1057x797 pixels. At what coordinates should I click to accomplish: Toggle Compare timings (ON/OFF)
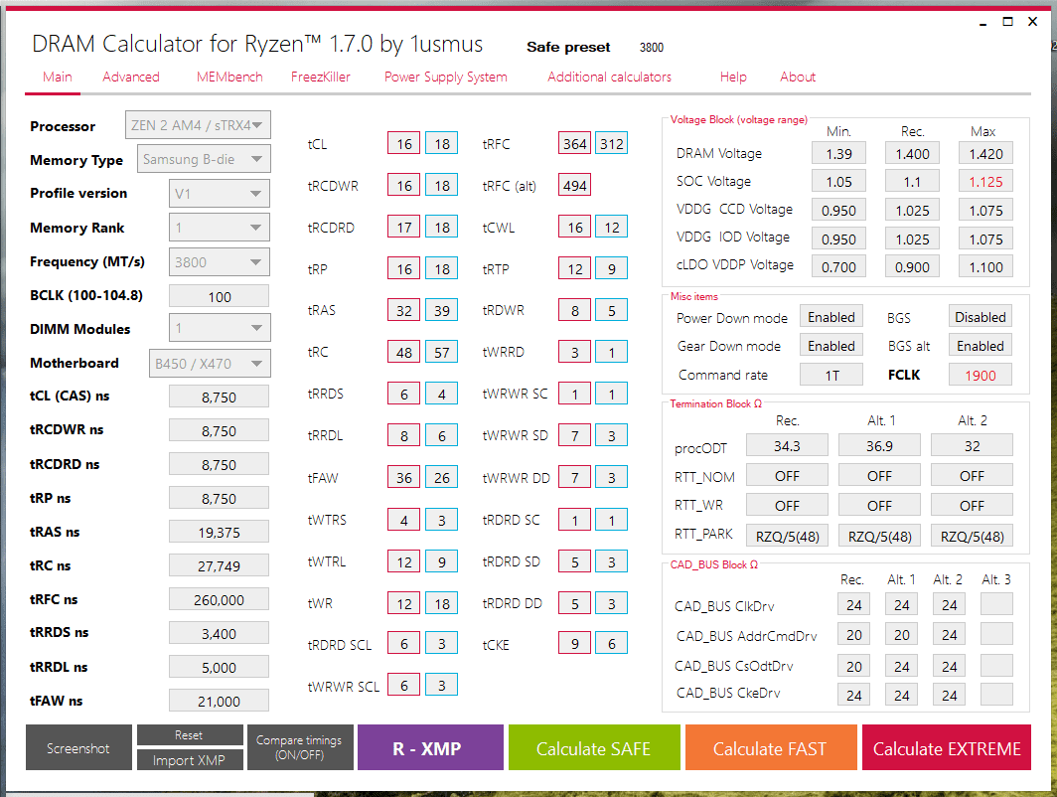[x=300, y=747]
